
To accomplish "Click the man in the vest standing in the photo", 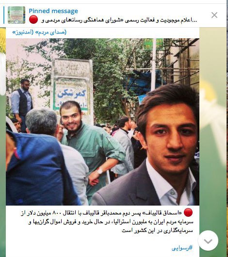I will [x=22, y=102].
